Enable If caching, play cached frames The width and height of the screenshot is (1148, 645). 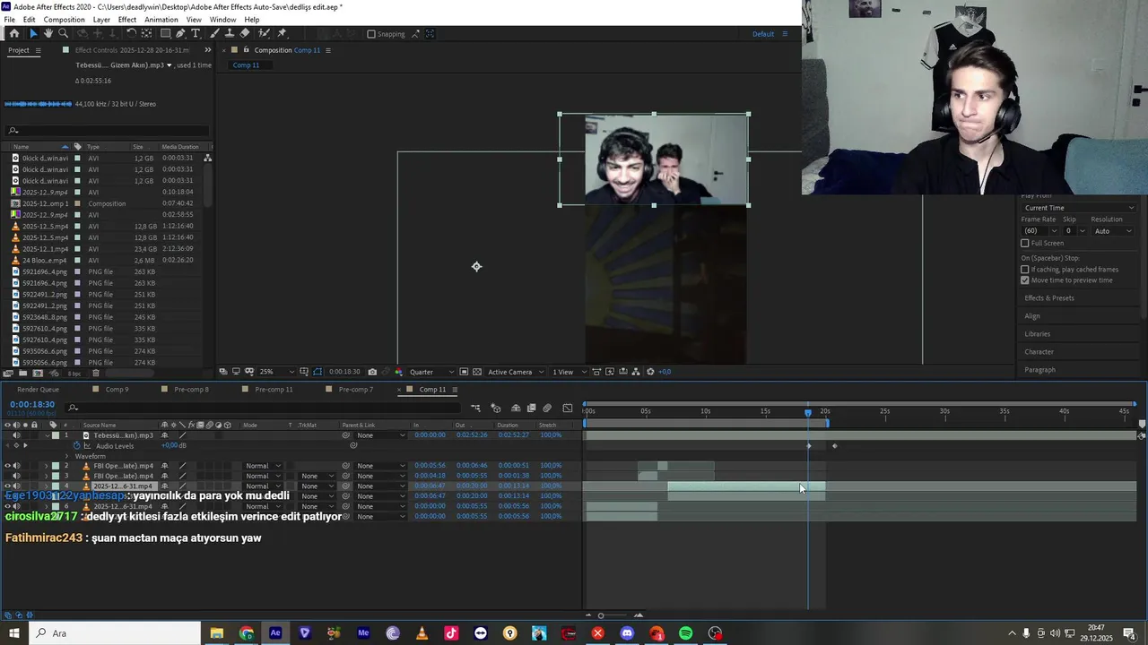(1025, 270)
